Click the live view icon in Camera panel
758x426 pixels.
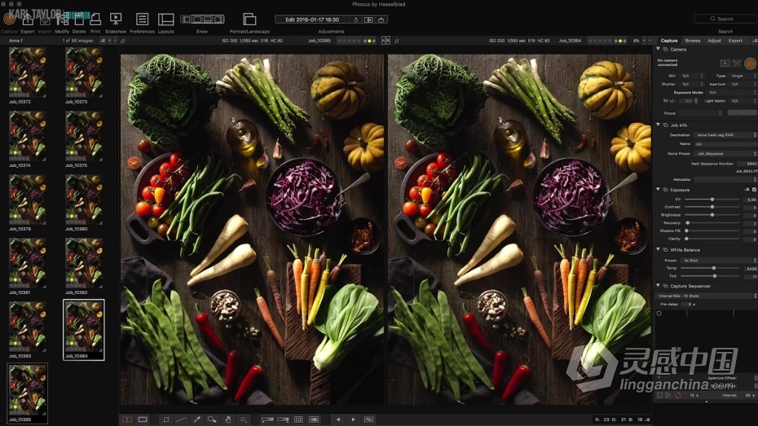coord(725,64)
